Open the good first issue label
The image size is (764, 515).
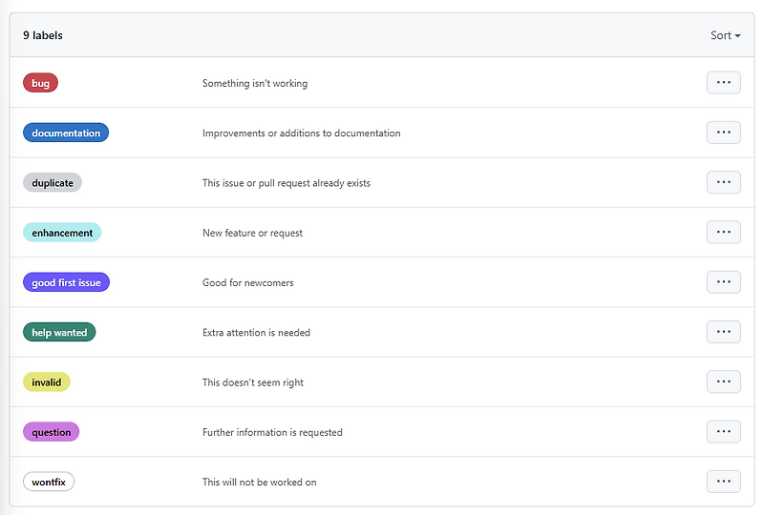66,282
